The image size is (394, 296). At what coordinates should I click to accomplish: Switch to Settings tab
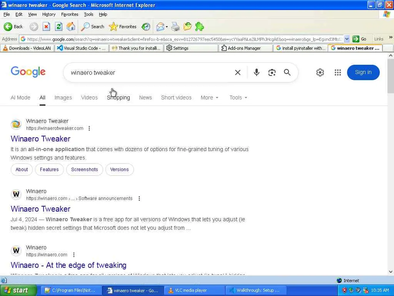click(x=191, y=48)
